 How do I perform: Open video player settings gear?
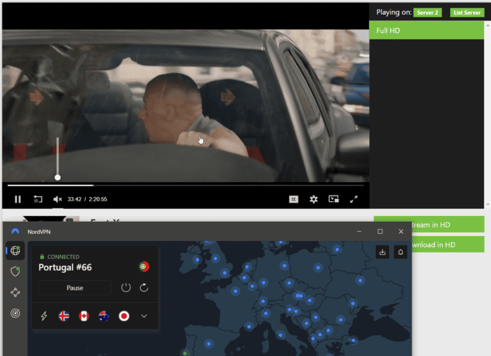pos(313,199)
